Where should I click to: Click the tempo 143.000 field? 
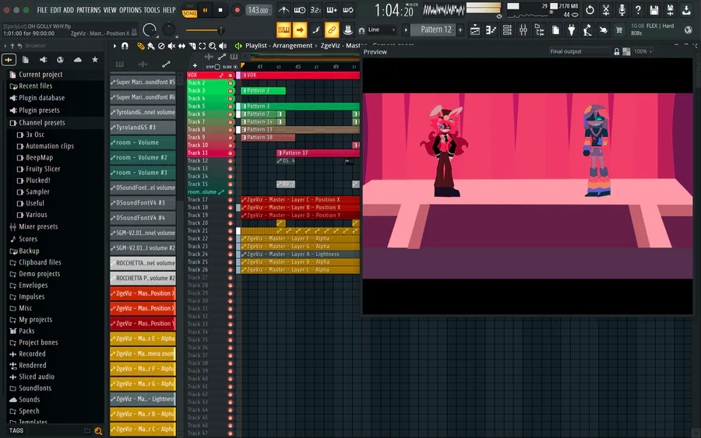(x=258, y=10)
